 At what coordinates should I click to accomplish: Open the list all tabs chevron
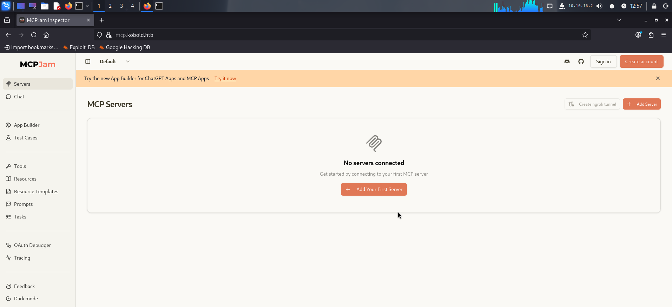(619, 20)
